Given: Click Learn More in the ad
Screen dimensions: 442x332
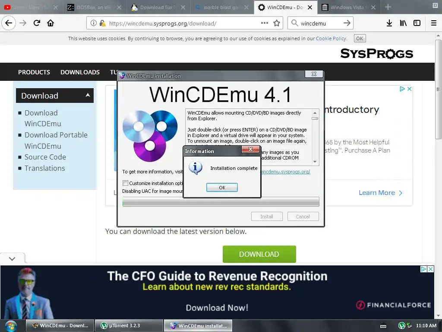Looking at the screenshot, I should tap(380, 193).
